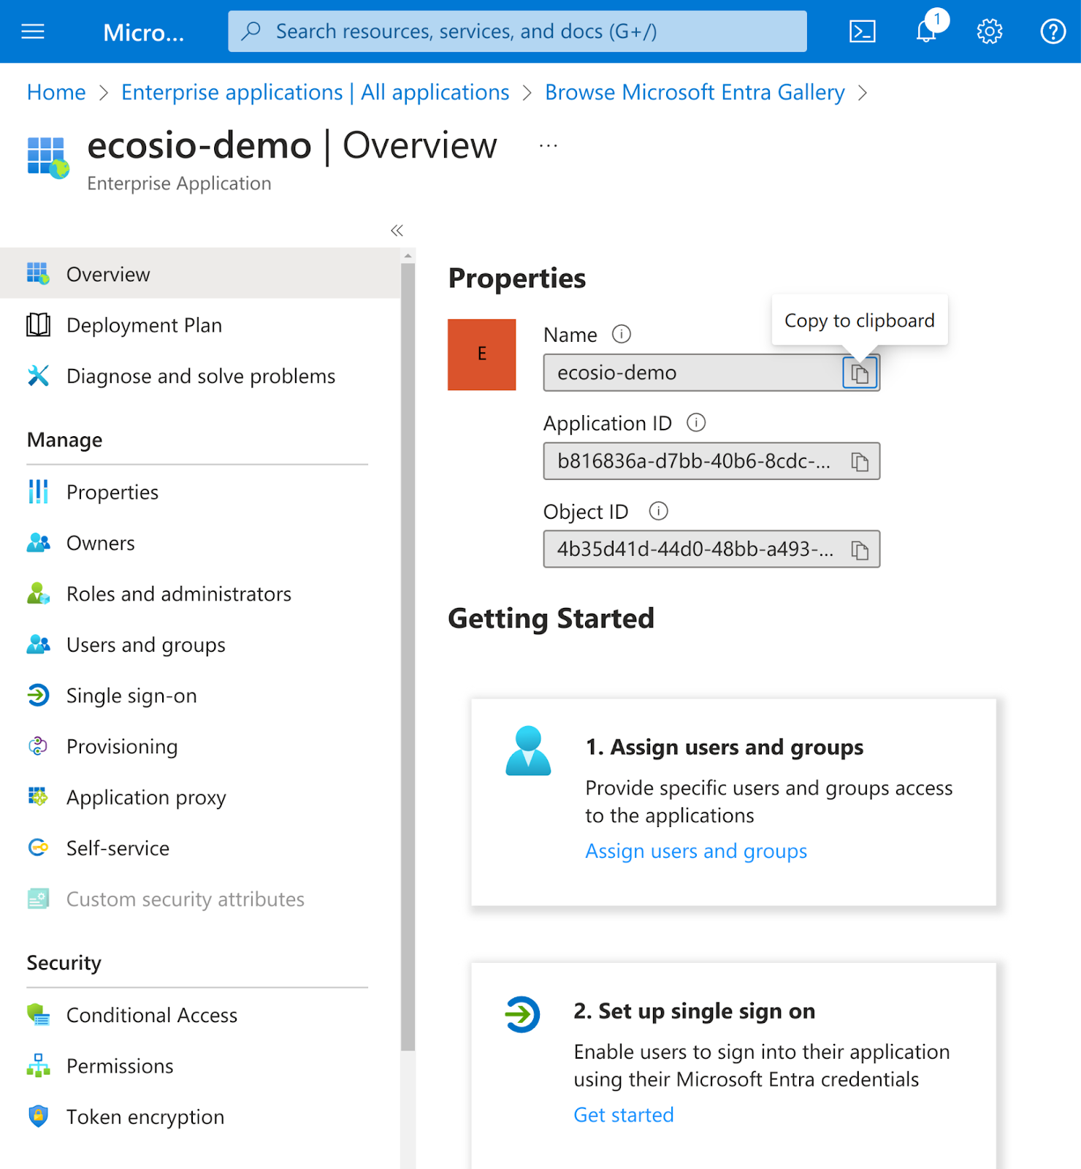This screenshot has height=1169, width=1081.
Task: Click the Conditional Access icon
Action: pyautogui.click(x=39, y=1015)
